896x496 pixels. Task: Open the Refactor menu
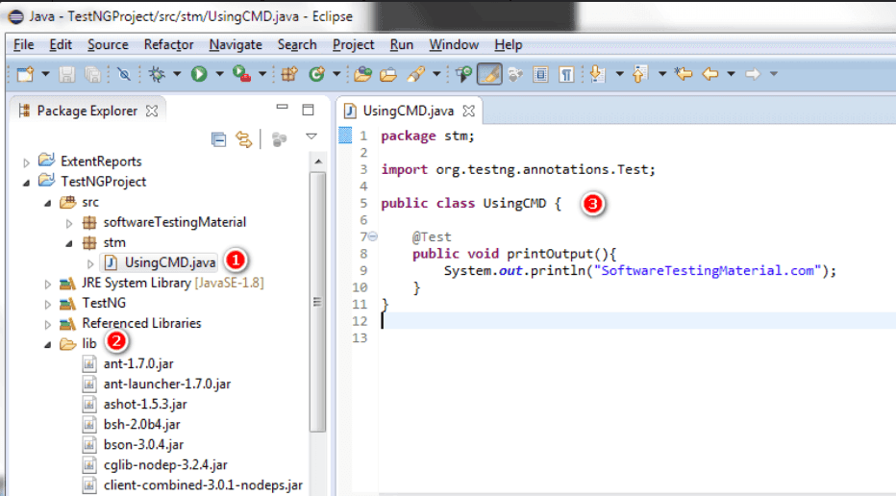click(x=168, y=44)
